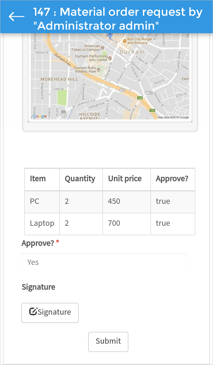
Task: Click the Quantity column header
Action: [x=80, y=179]
